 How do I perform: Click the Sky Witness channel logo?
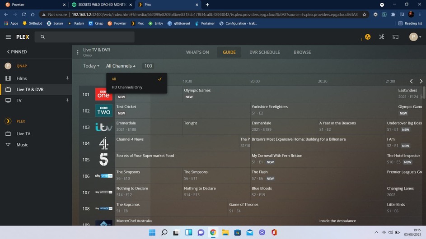[104, 192]
